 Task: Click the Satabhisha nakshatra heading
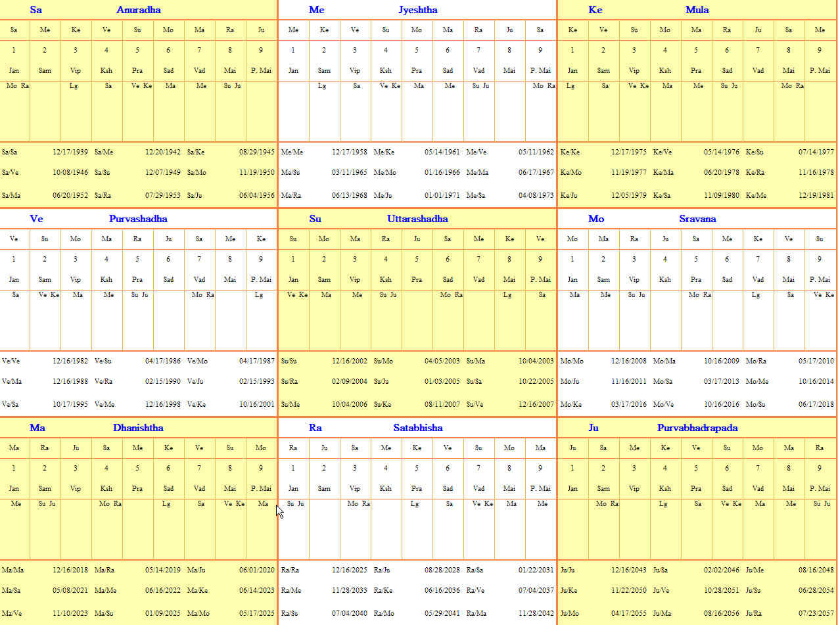pyautogui.click(x=418, y=428)
